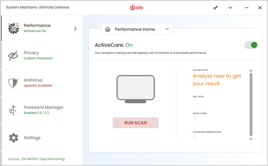Click the home icon beside Performance Home
268x166 pixels.
pyautogui.click(x=108, y=29)
